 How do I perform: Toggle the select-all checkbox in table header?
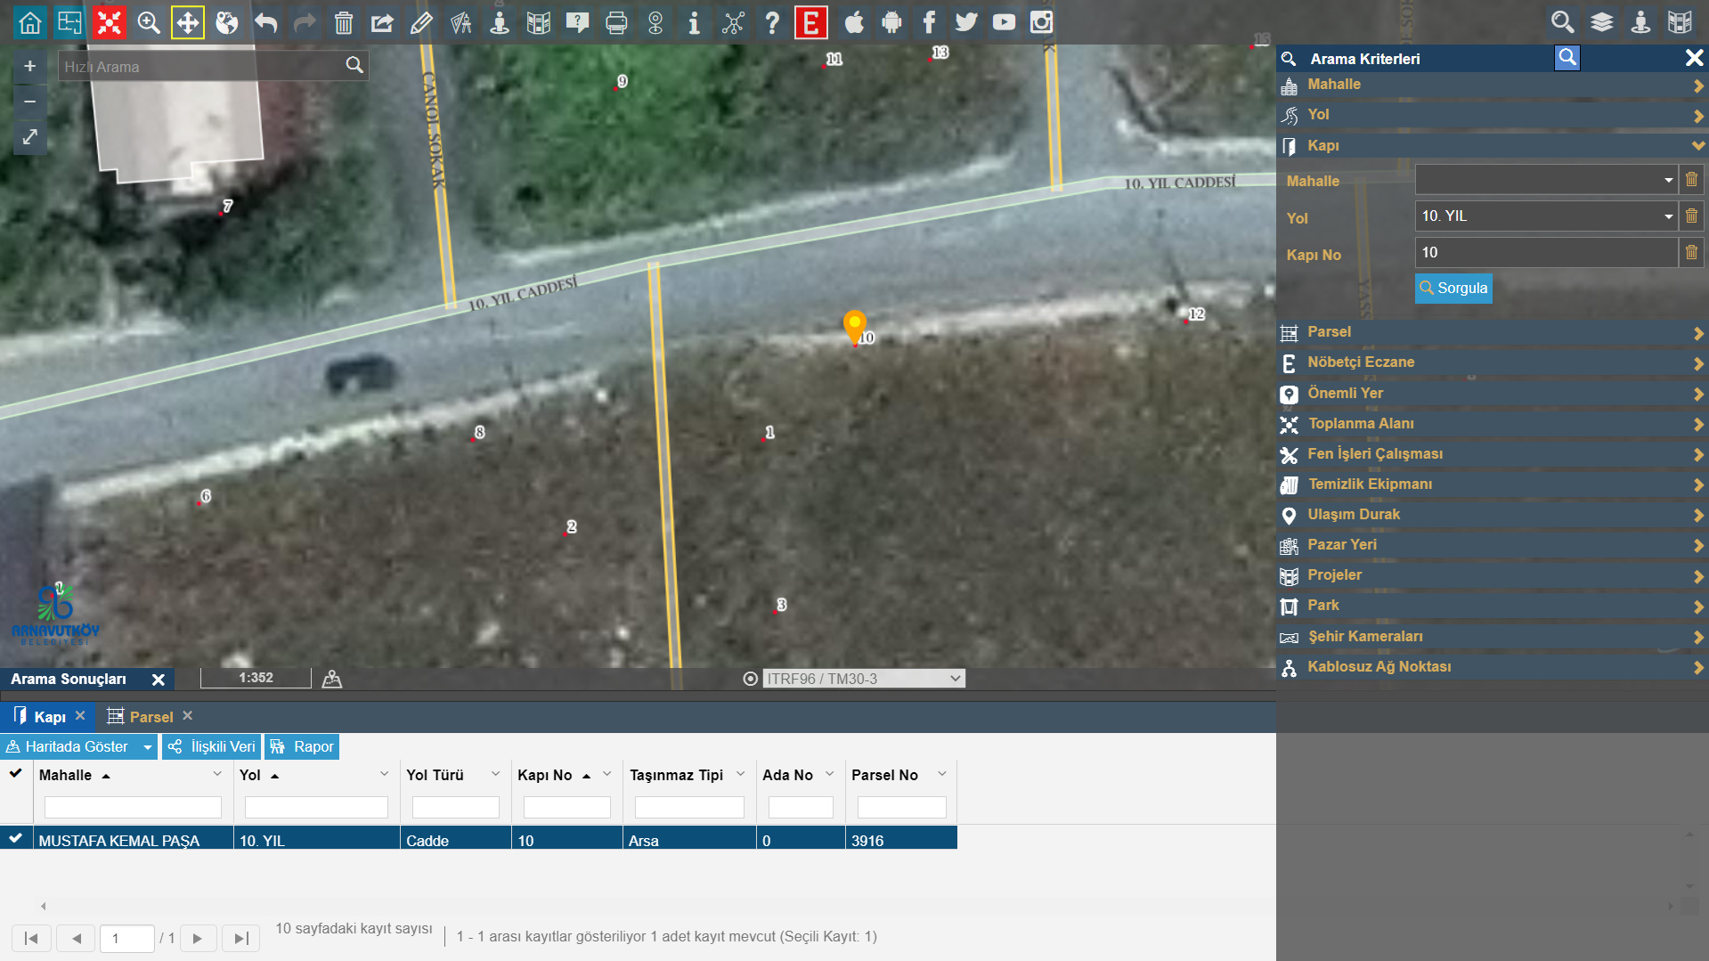tap(16, 773)
